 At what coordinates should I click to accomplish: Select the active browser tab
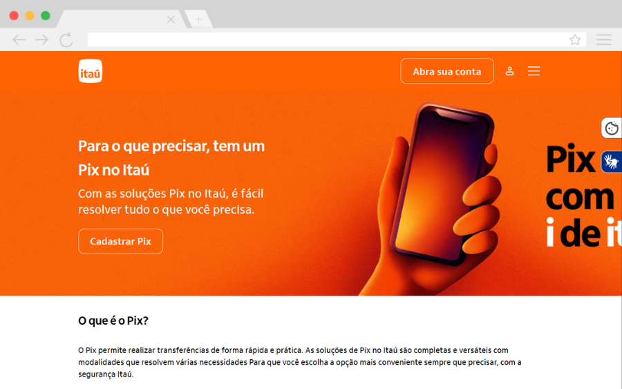pyautogui.click(x=115, y=19)
